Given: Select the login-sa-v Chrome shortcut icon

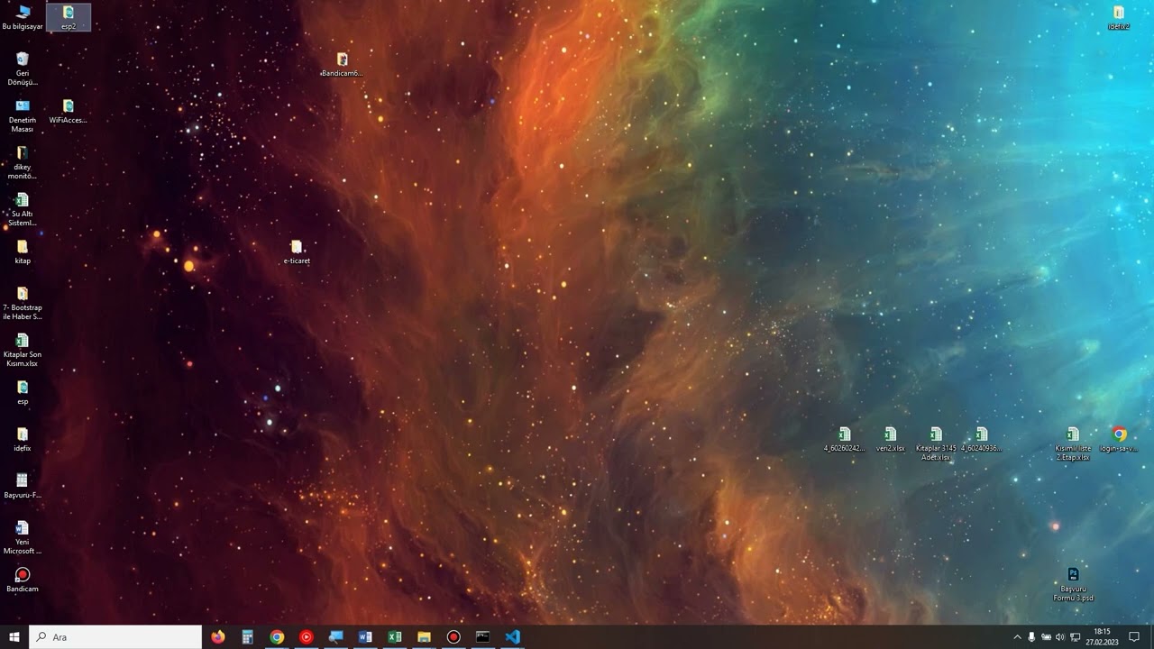Looking at the screenshot, I should click(1119, 439).
